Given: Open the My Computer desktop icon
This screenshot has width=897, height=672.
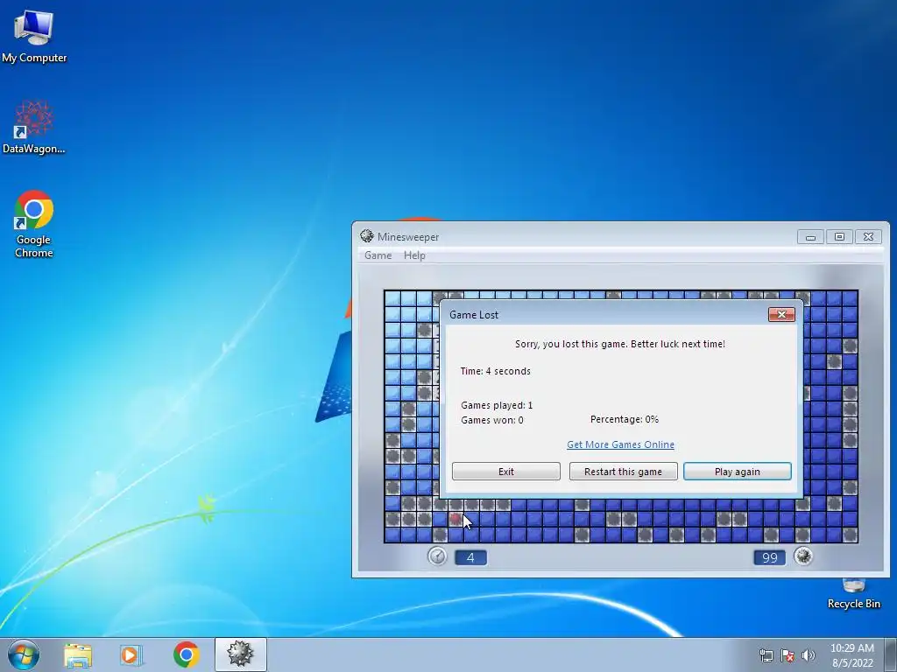Looking at the screenshot, I should pos(34,35).
